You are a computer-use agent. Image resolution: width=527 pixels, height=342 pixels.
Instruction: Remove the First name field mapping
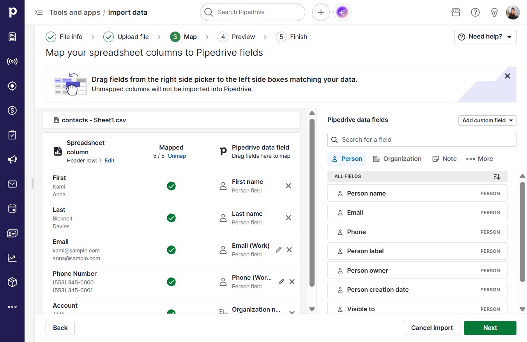pyautogui.click(x=288, y=186)
